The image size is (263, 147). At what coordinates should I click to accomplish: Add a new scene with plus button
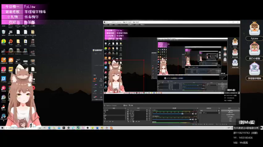tap(105, 121)
